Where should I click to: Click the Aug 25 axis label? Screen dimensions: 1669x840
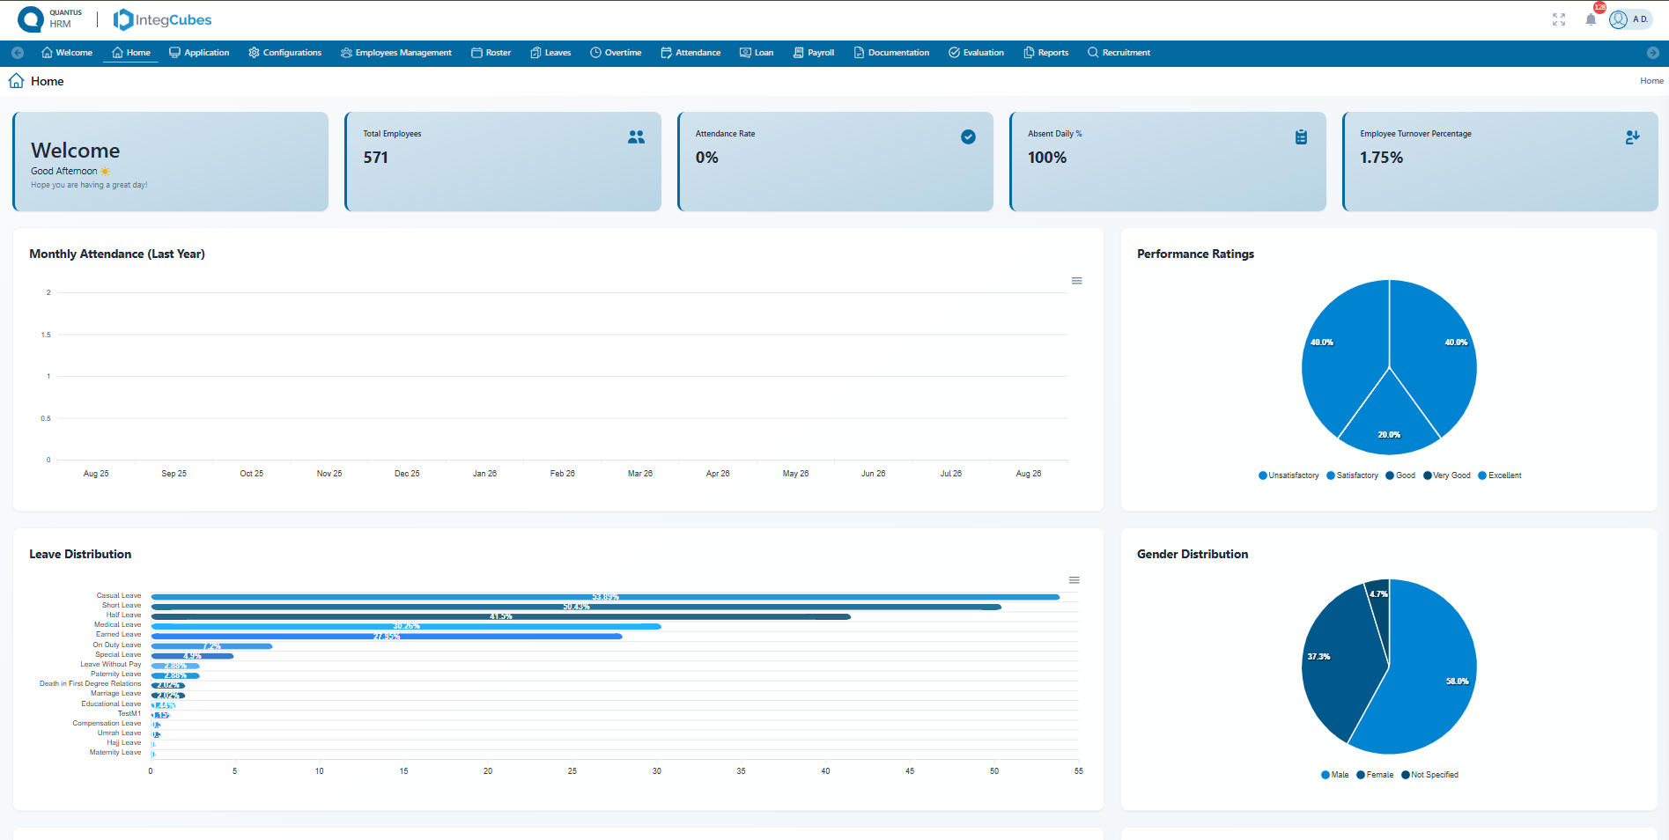(96, 474)
